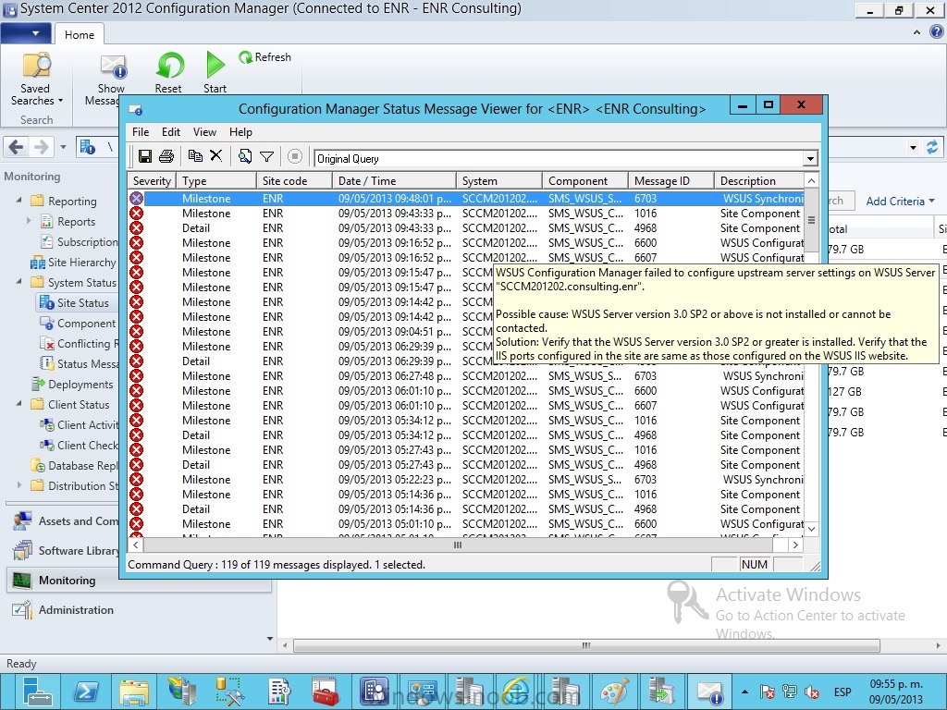947x710 pixels.
Task: Open Paint from the taskbar
Action: point(614,692)
